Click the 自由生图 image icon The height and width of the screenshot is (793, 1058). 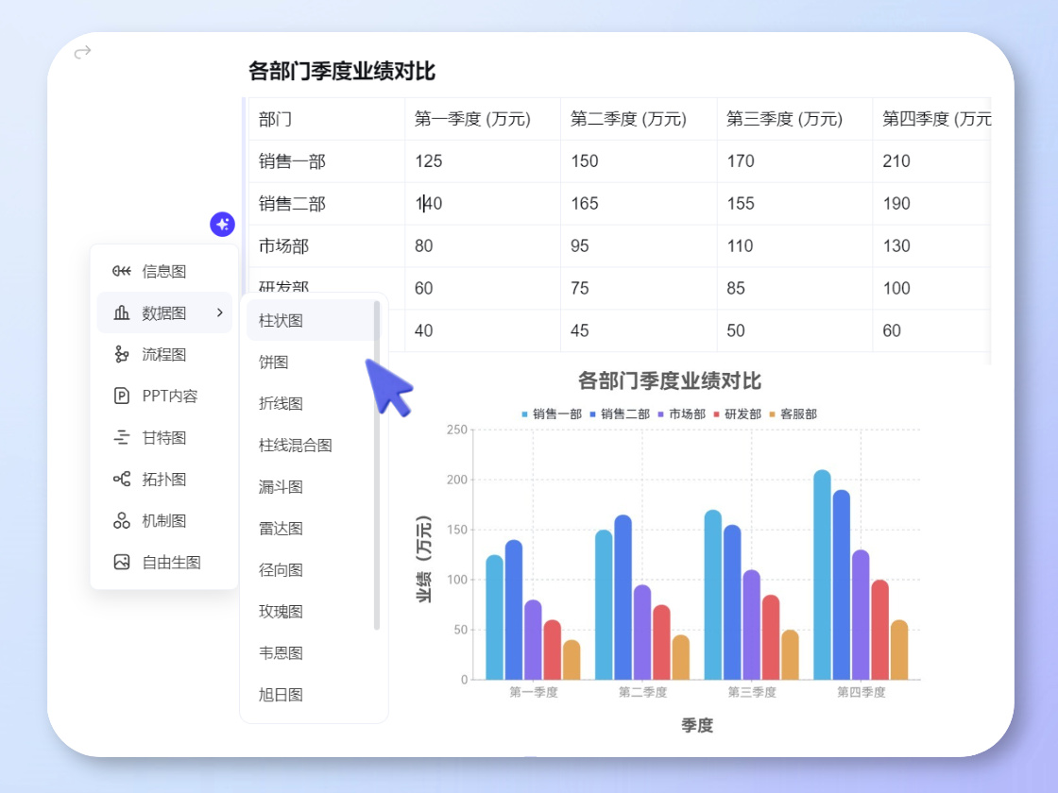(x=121, y=563)
